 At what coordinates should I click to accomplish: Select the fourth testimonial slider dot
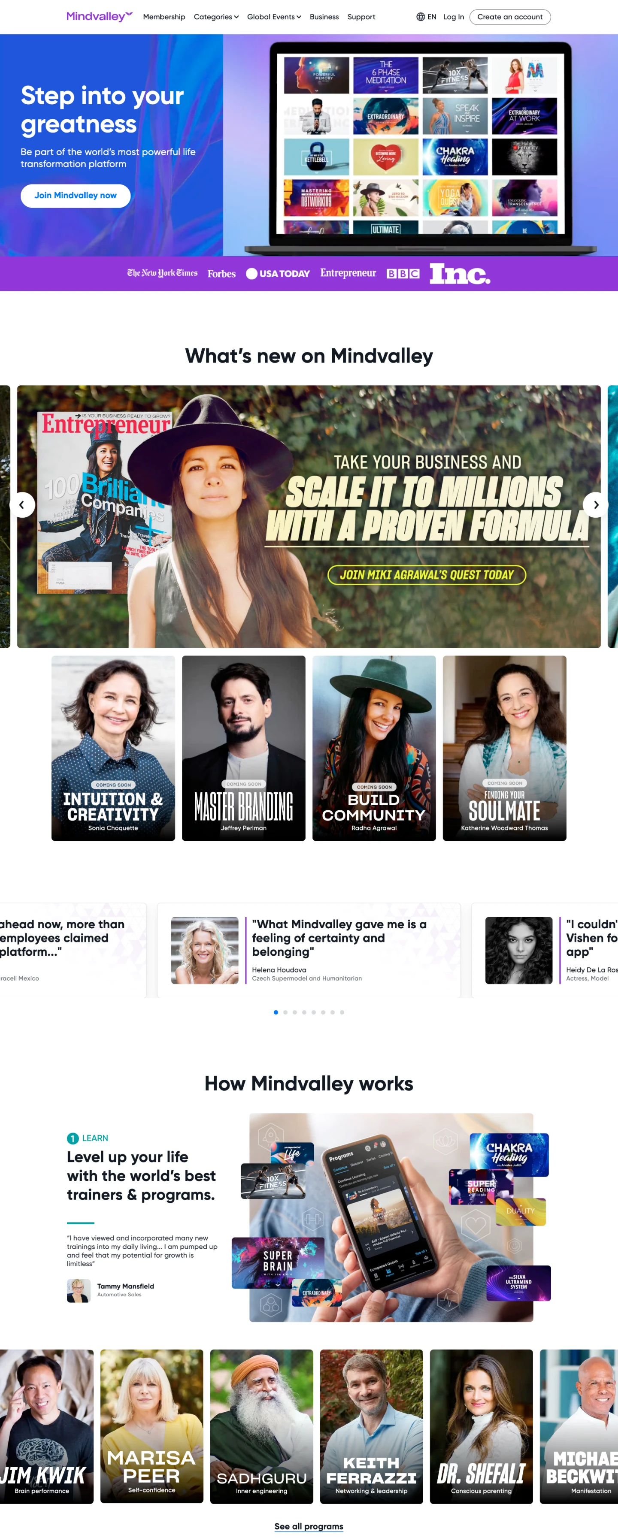pos(304,1012)
